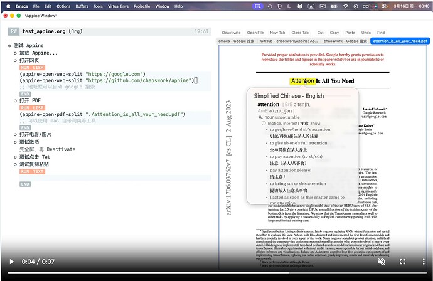Screen dimensions: 433x281
Task: Open the battery status icon
Action: click(334, 6)
